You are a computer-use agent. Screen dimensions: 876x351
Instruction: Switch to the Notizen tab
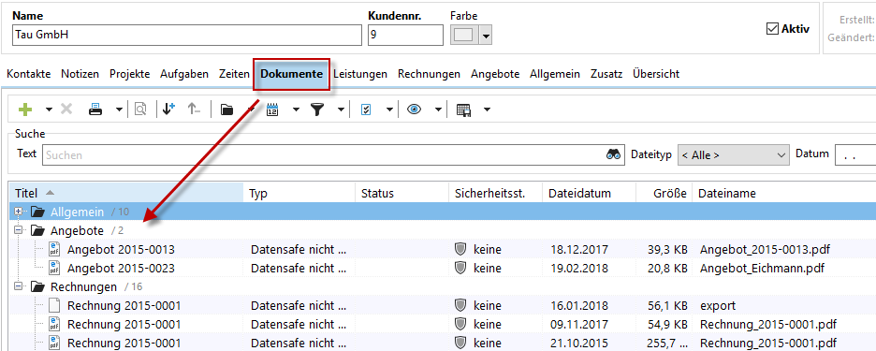click(x=80, y=74)
